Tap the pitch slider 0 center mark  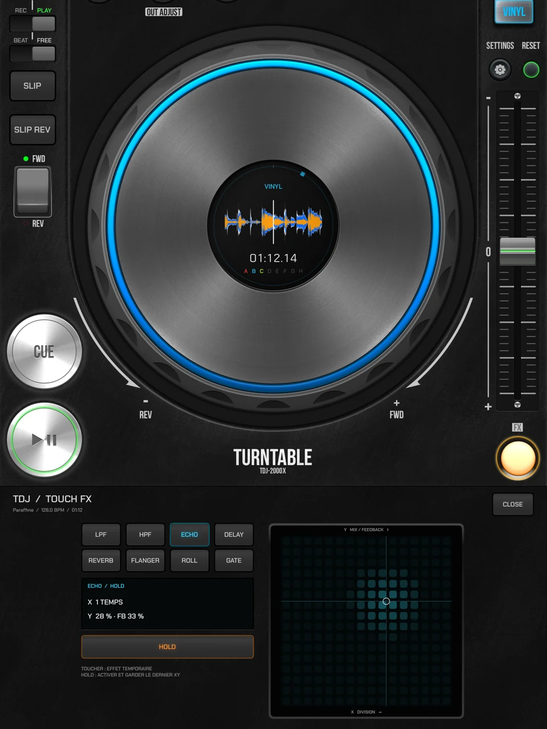point(488,252)
